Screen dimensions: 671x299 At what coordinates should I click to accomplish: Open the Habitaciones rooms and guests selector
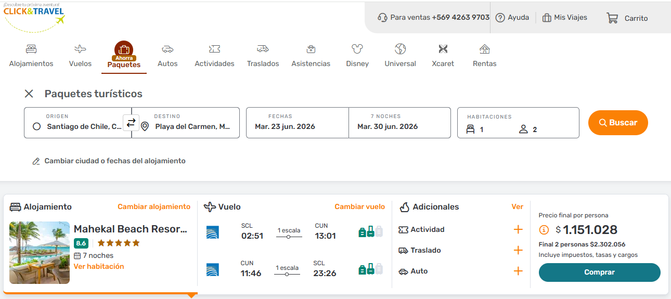click(x=518, y=123)
